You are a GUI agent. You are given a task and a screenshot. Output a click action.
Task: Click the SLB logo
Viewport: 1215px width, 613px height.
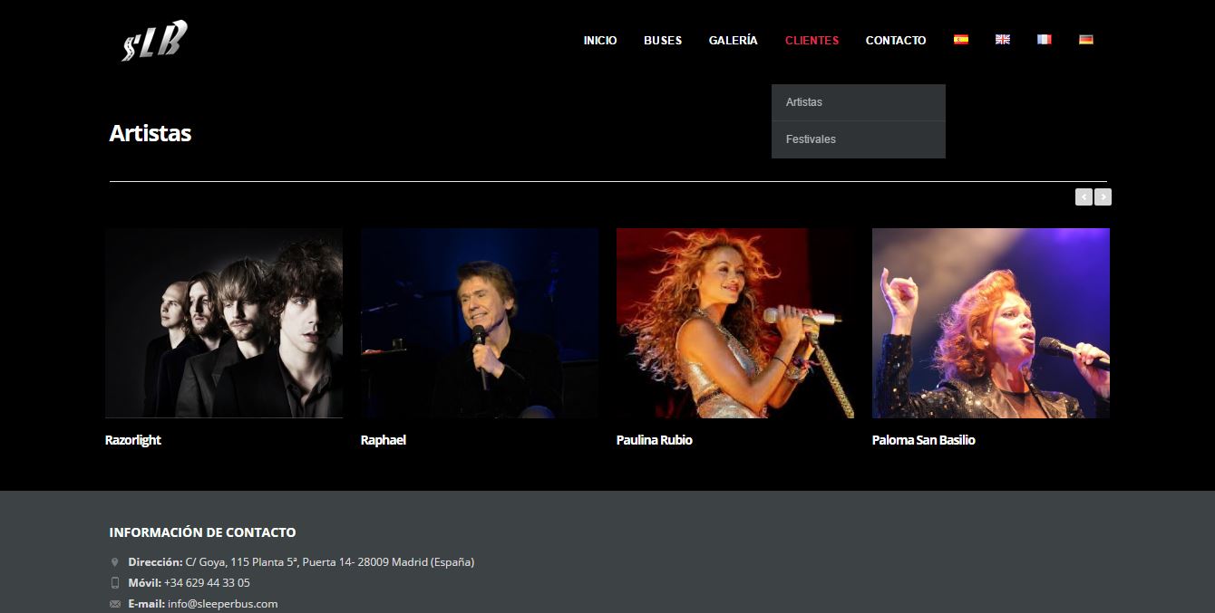click(x=154, y=41)
